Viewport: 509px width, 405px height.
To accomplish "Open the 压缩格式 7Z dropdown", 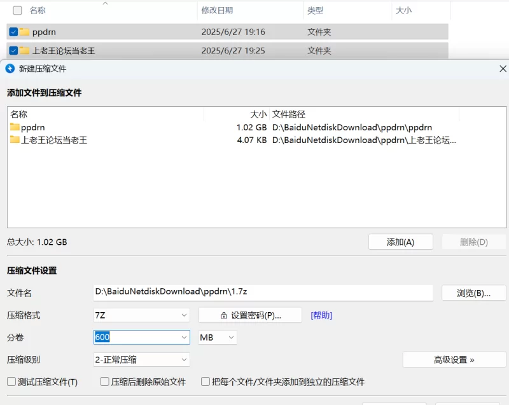I will pos(141,315).
